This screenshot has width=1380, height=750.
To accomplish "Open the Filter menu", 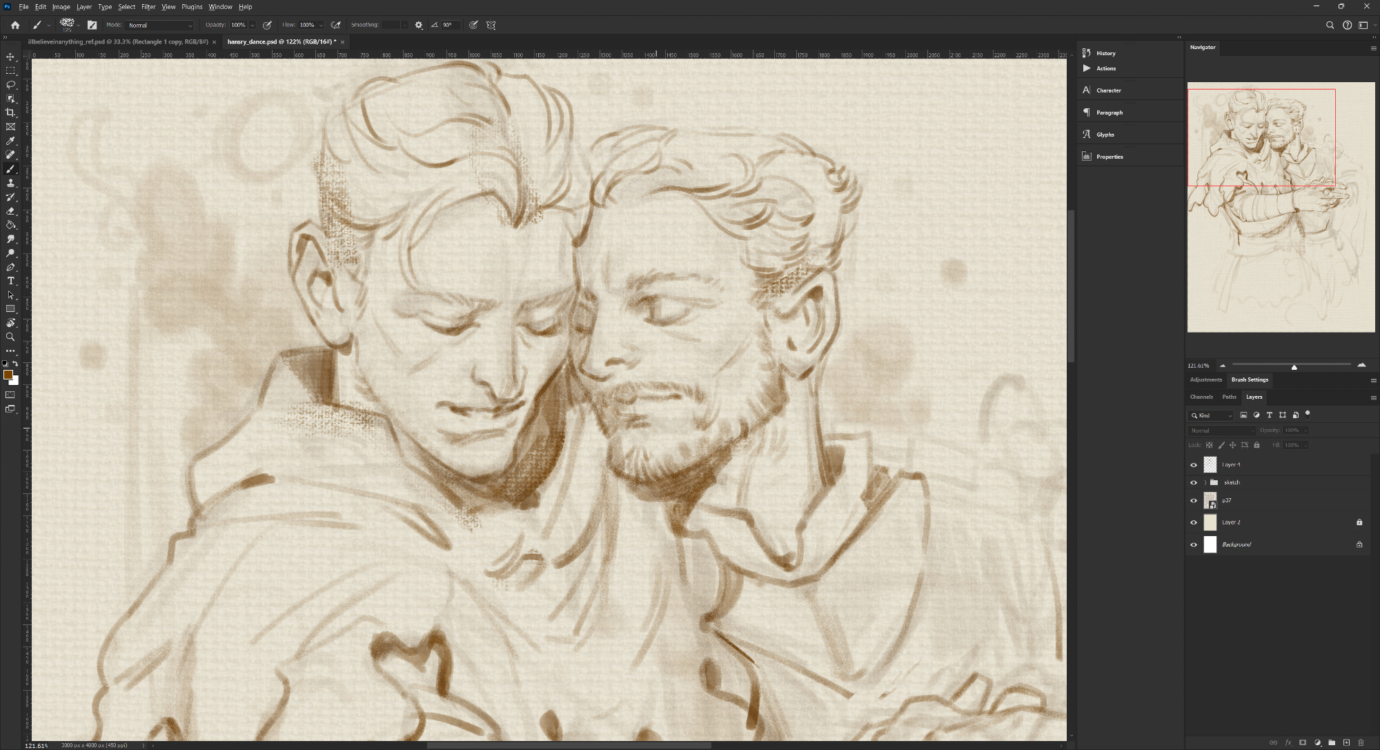I will point(148,7).
